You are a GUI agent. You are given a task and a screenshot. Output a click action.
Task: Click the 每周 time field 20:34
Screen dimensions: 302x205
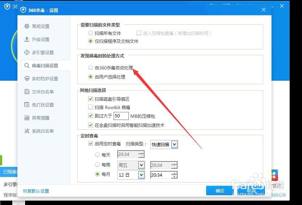coord(161,165)
